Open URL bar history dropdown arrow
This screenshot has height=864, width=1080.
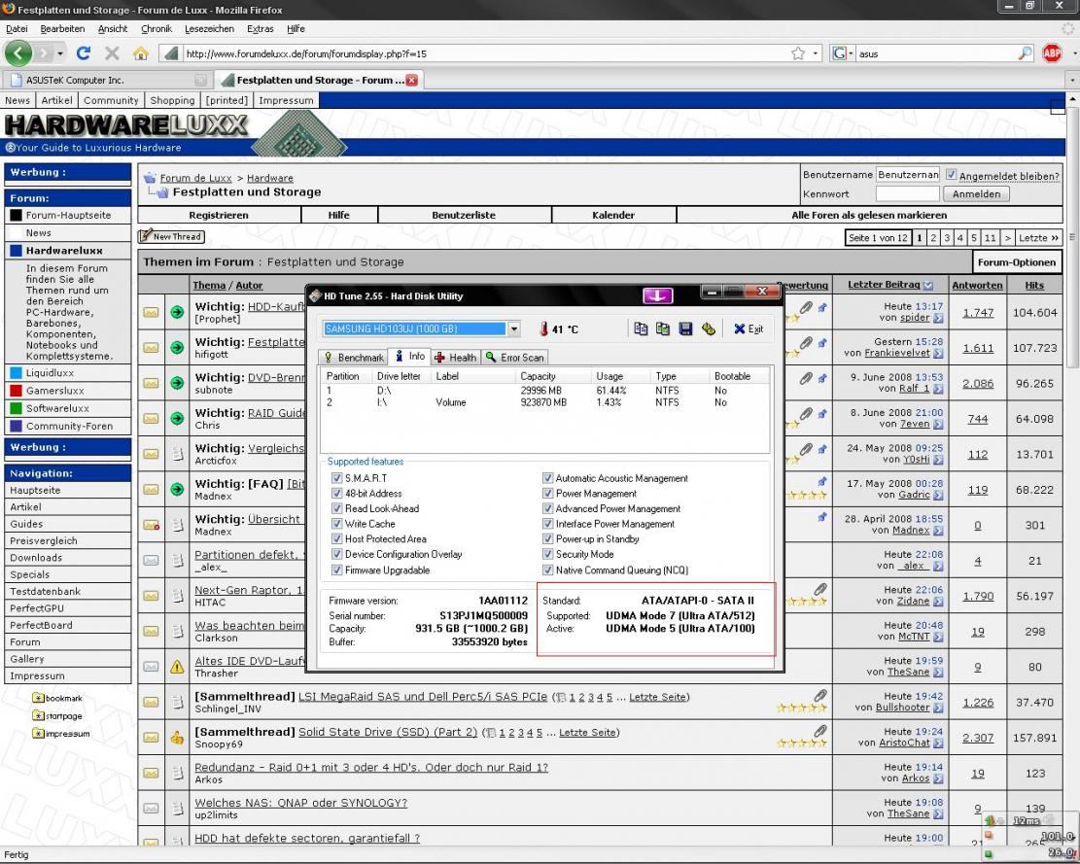pyautogui.click(x=816, y=53)
